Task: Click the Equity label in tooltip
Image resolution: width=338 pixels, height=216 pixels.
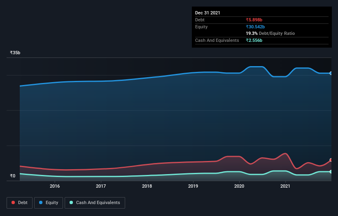Action: pyautogui.click(x=201, y=27)
